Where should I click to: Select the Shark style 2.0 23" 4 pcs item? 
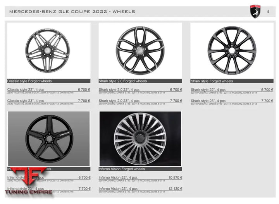(x=119, y=101)
